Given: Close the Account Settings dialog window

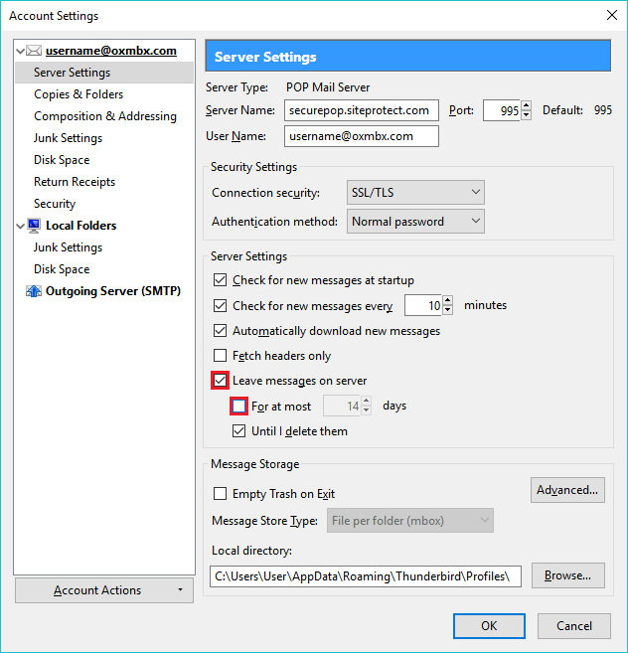Looking at the screenshot, I should [x=609, y=15].
